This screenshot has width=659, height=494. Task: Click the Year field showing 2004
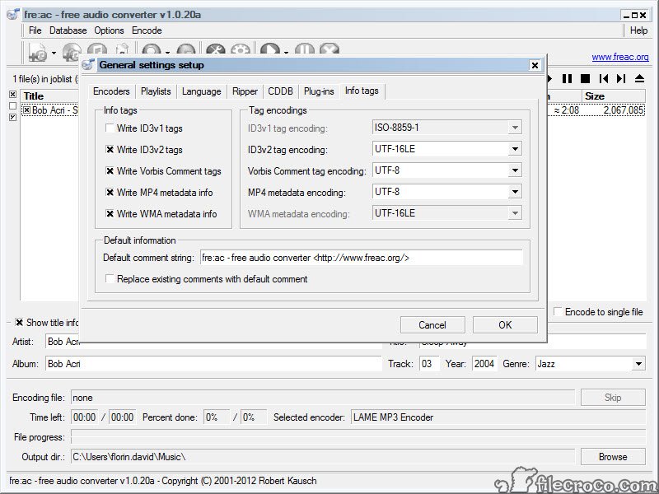point(484,364)
